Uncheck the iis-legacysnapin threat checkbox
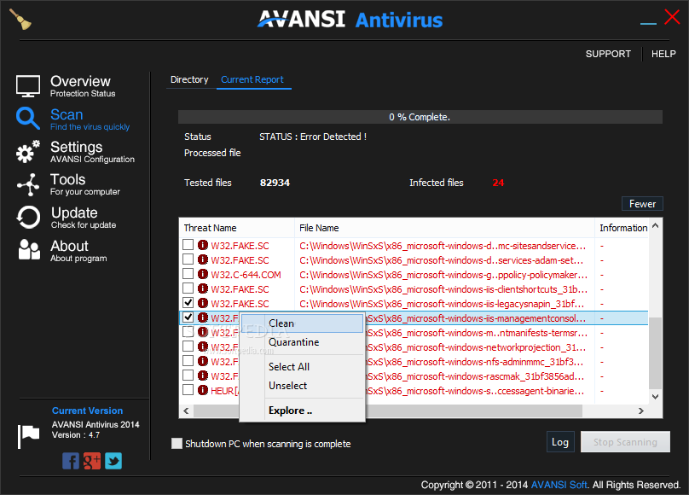This screenshot has width=689, height=495. [x=188, y=302]
